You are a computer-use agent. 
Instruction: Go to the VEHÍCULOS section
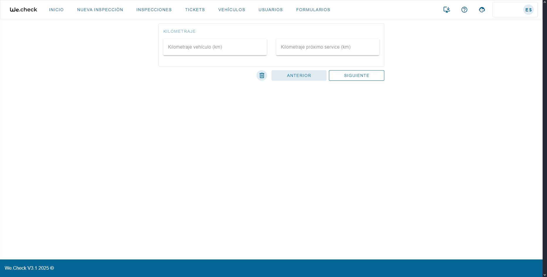[x=232, y=10]
